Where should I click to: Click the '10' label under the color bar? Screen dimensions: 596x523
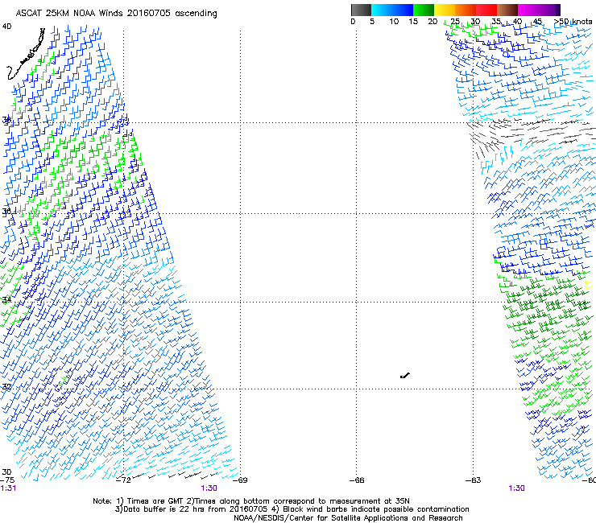pos(394,22)
